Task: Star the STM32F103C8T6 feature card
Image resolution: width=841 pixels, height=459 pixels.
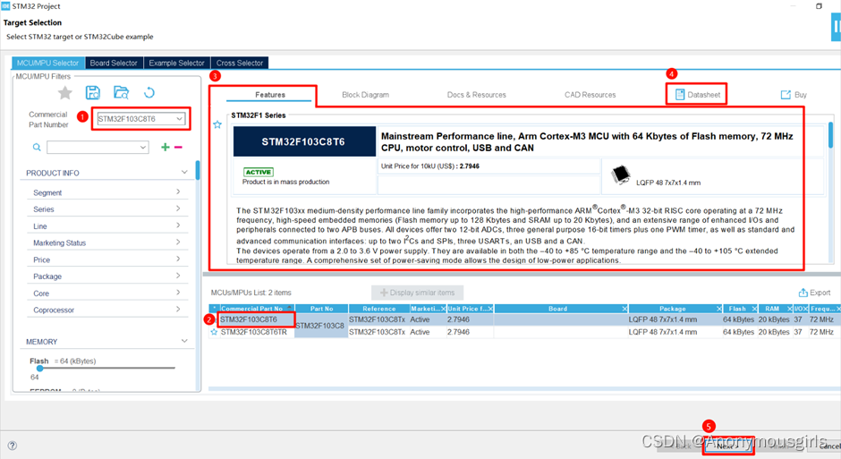Action: [217, 125]
